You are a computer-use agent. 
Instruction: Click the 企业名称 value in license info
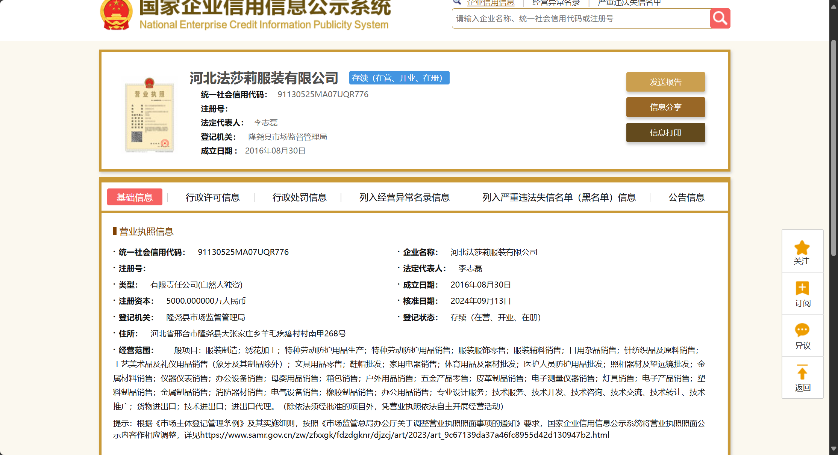coord(494,252)
